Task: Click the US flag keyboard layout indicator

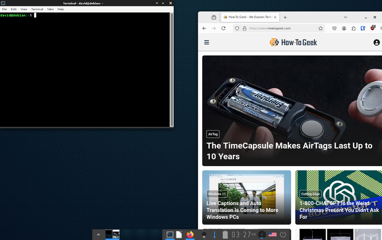Action: (x=272, y=234)
